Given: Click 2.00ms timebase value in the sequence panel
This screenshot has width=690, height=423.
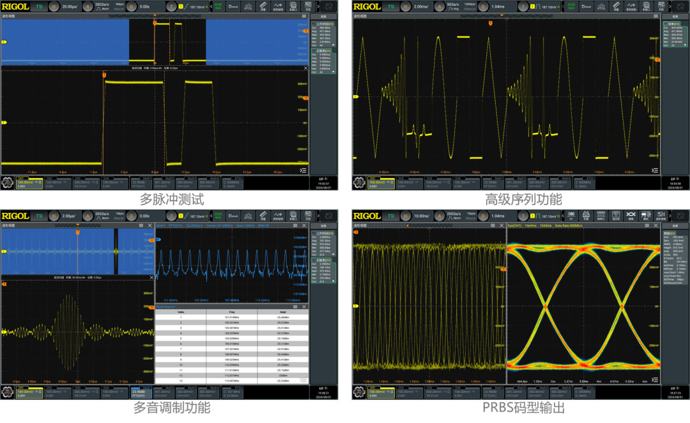Looking at the screenshot, I should pos(420,6).
